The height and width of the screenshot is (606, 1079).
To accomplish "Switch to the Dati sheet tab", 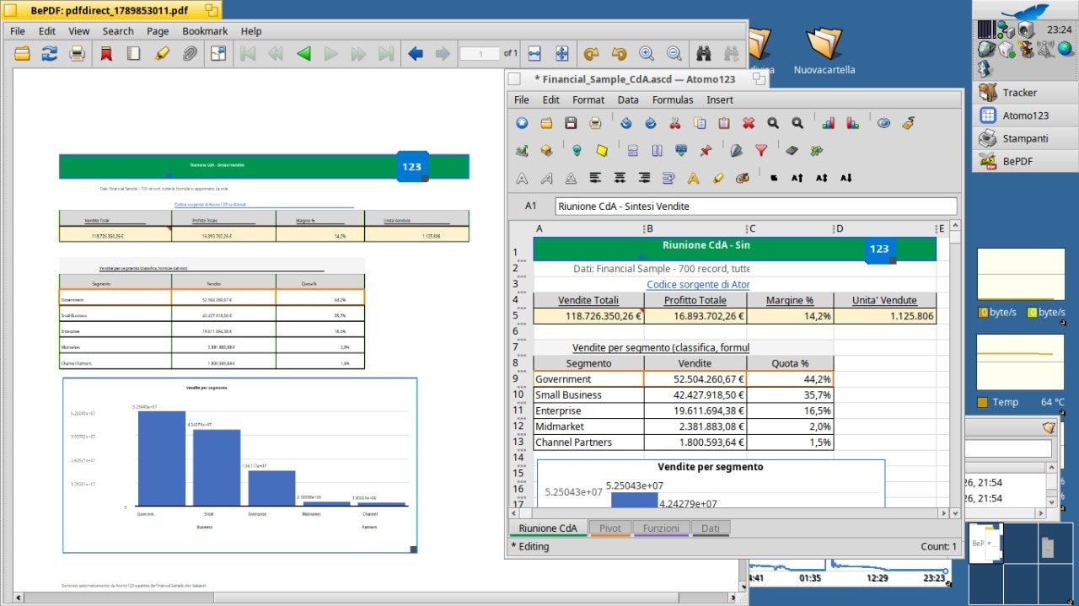I will 711,528.
